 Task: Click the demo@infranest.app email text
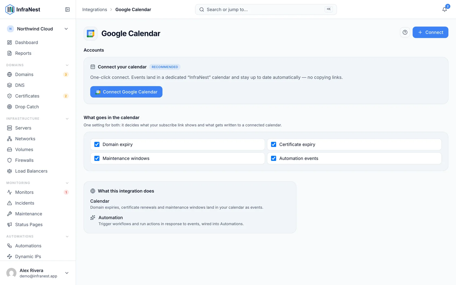(x=38, y=276)
